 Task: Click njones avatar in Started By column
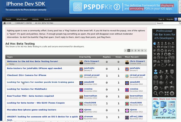point(81,111)
